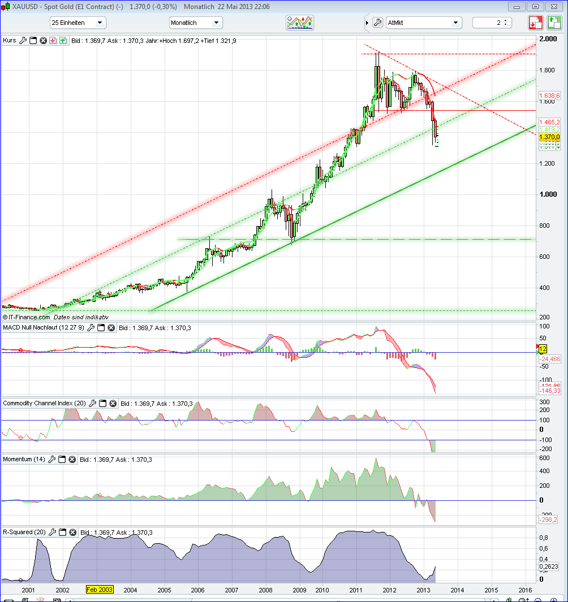
Task: Click the red sell arrow in the Kurs header
Action: (x=53, y=40)
